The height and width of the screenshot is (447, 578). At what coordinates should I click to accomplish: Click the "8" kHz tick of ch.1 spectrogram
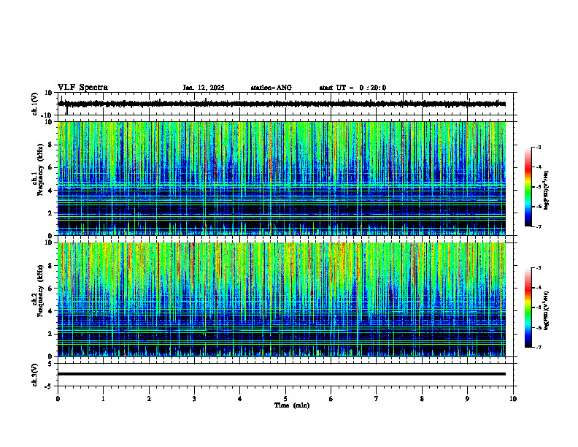50,145
